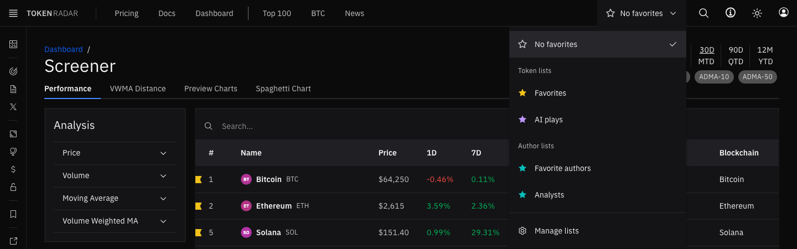797x249 pixels.
Task: Sort by the Name column header
Action: pos(251,153)
